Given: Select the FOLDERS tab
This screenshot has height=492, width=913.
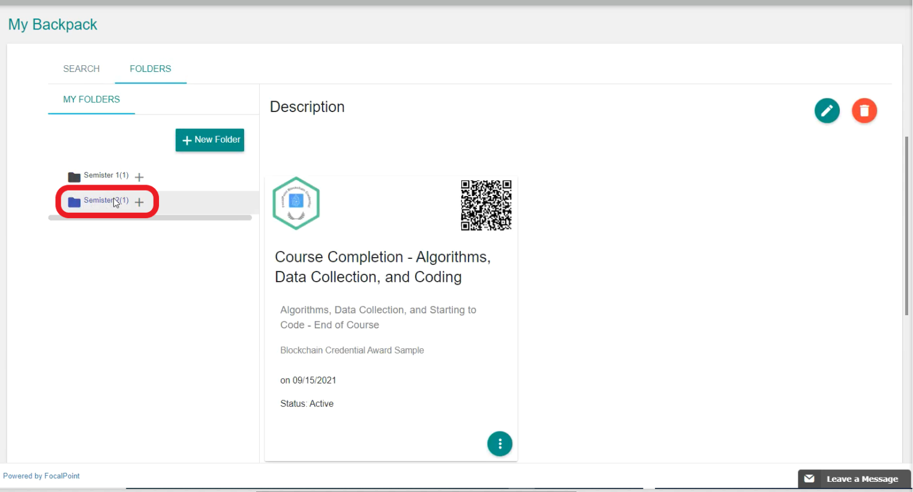Looking at the screenshot, I should tap(151, 69).
